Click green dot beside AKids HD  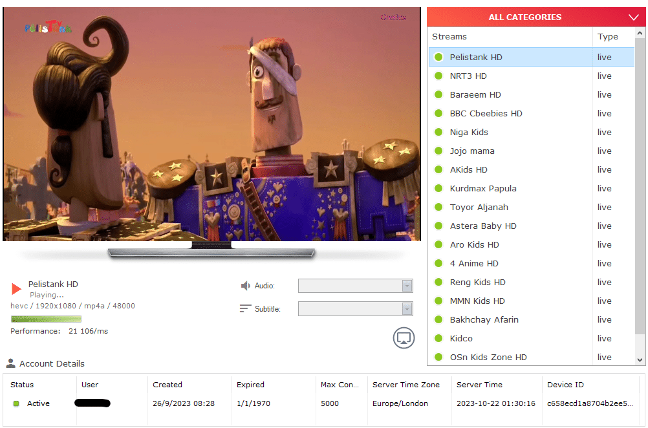pos(438,169)
